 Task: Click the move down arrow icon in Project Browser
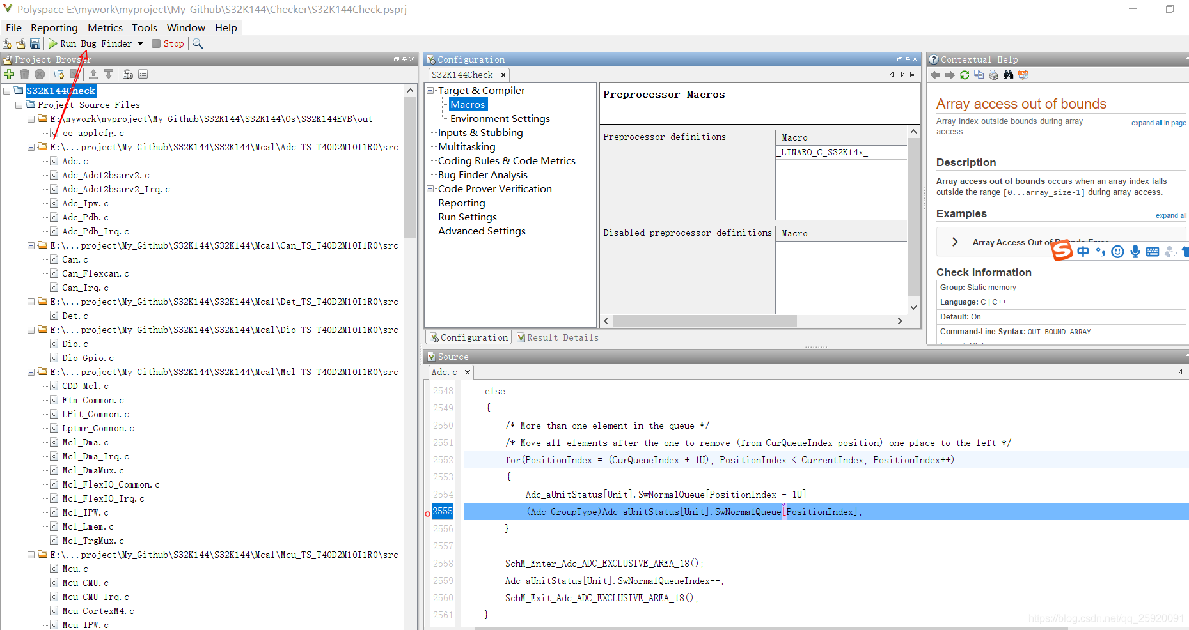pyautogui.click(x=109, y=74)
